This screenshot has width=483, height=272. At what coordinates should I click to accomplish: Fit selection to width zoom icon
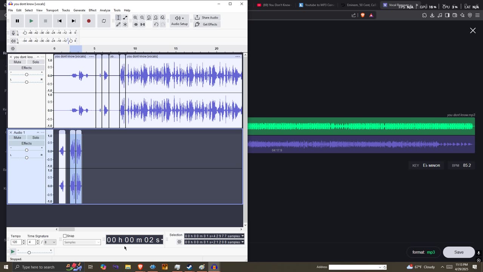click(149, 18)
